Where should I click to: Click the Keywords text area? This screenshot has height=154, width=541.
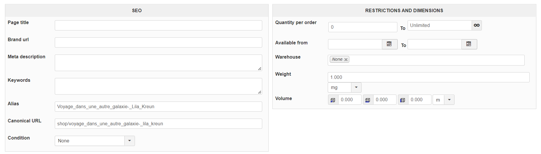158,86
